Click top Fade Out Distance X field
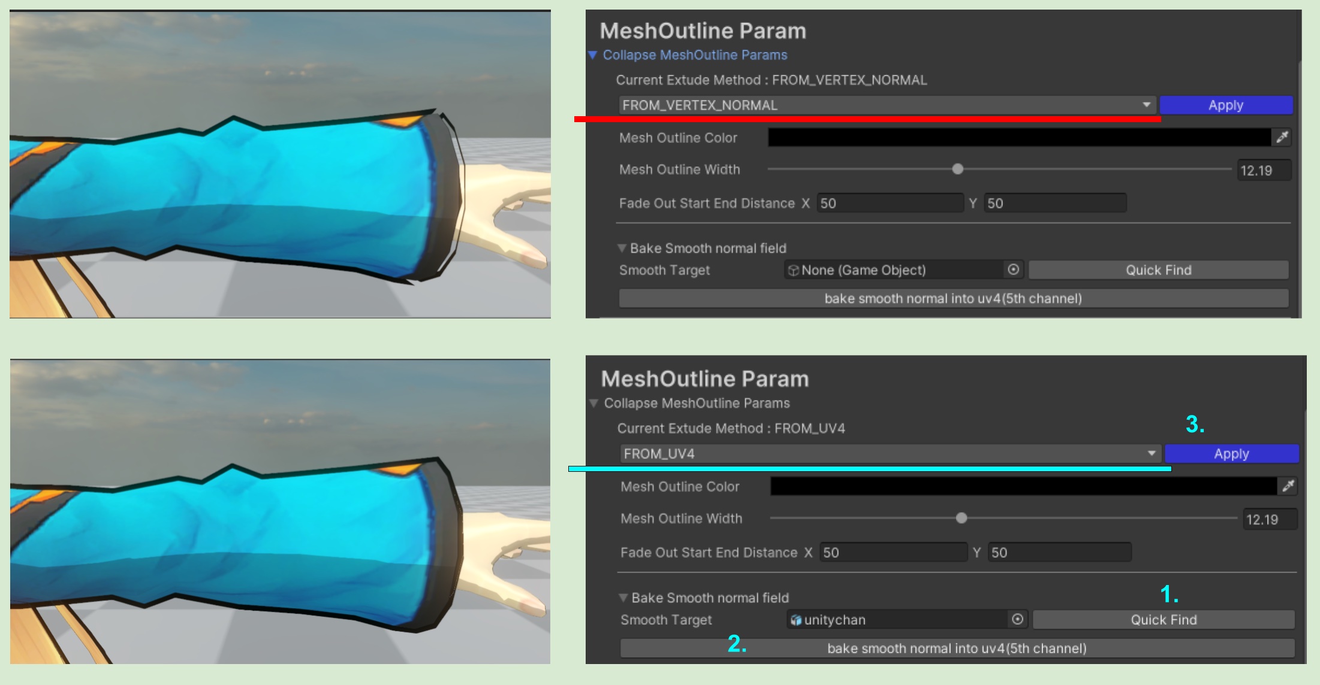The height and width of the screenshot is (685, 1320). (890, 204)
